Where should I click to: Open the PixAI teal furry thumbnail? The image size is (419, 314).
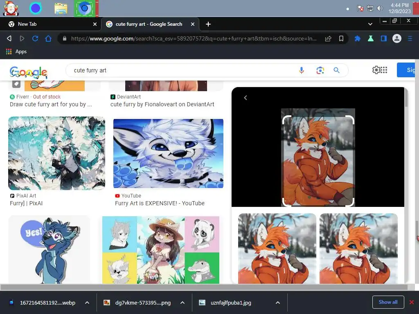point(56,153)
